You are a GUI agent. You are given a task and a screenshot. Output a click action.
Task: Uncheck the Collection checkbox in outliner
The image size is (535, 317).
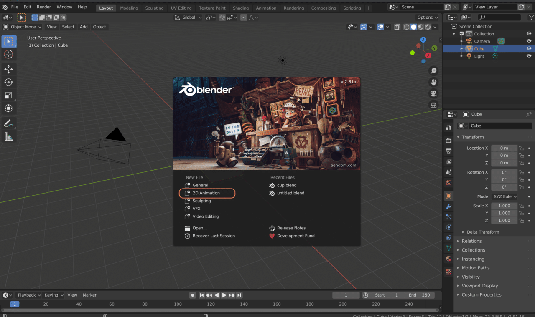tap(462, 34)
